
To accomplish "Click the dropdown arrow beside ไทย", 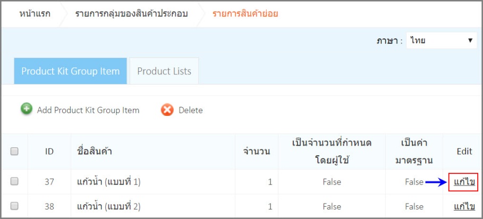I will click(470, 40).
